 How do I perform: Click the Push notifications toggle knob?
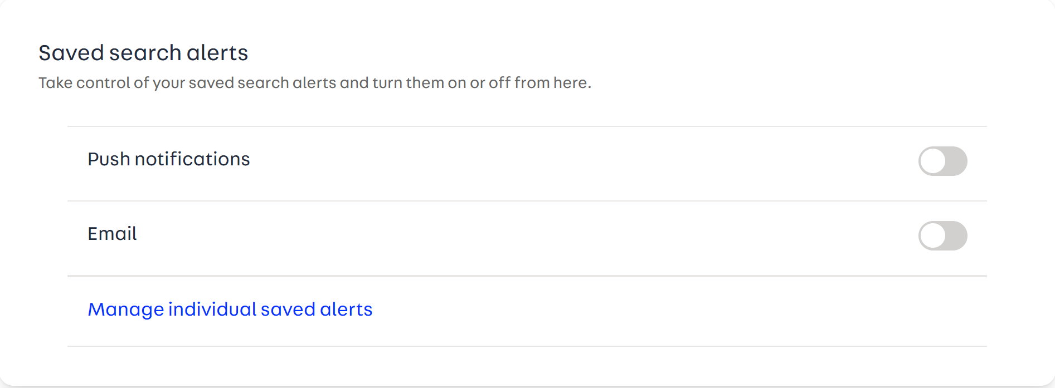point(932,161)
